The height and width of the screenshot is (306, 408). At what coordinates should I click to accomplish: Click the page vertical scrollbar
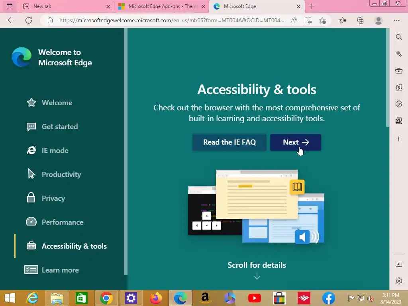pos(388,78)
